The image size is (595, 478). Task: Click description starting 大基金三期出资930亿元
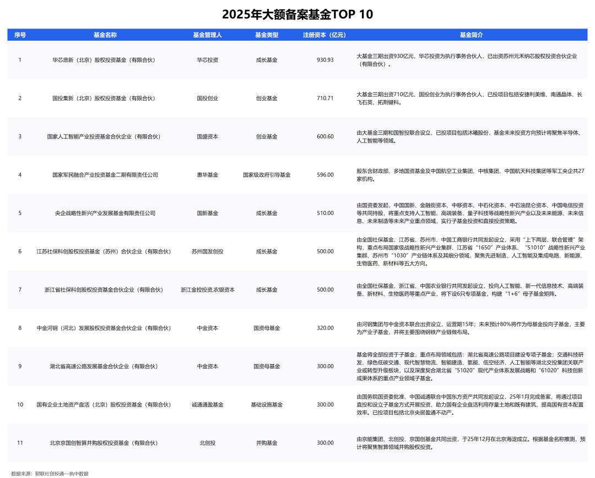point(467,60)
